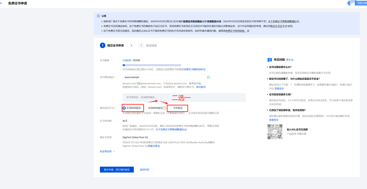
Task: Expand the 标签等信息 section
Action: (107, 151)
